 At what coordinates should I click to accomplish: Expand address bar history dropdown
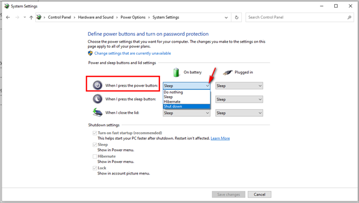pyautogui.click(x=226, y=18)
